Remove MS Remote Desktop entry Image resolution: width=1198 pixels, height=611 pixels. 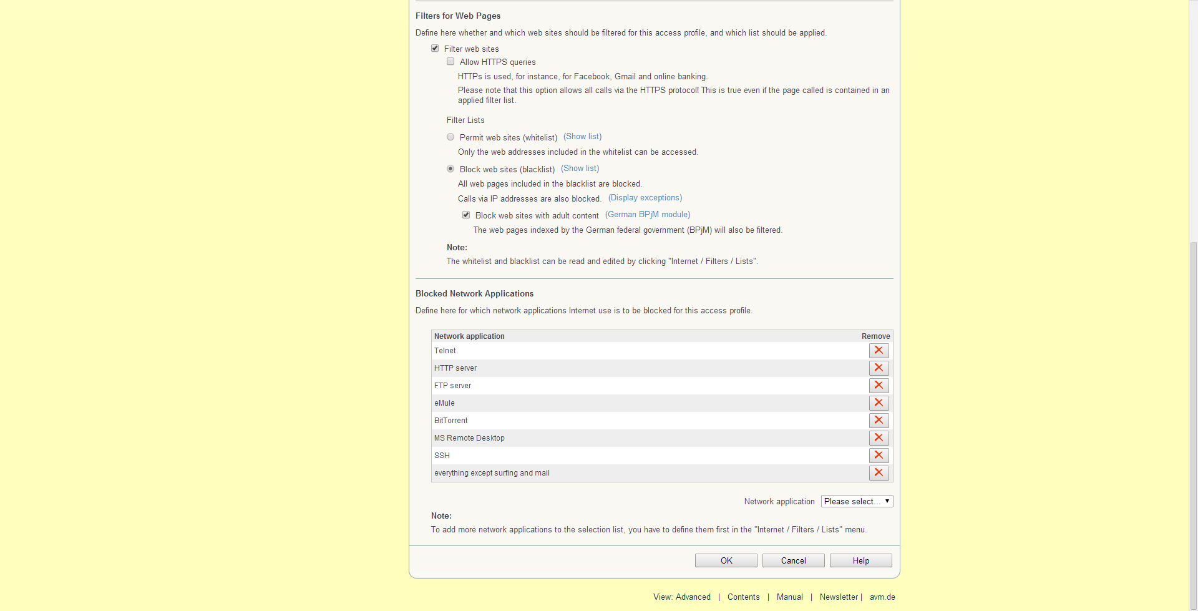pyautogui.click(x=879, y=438)
